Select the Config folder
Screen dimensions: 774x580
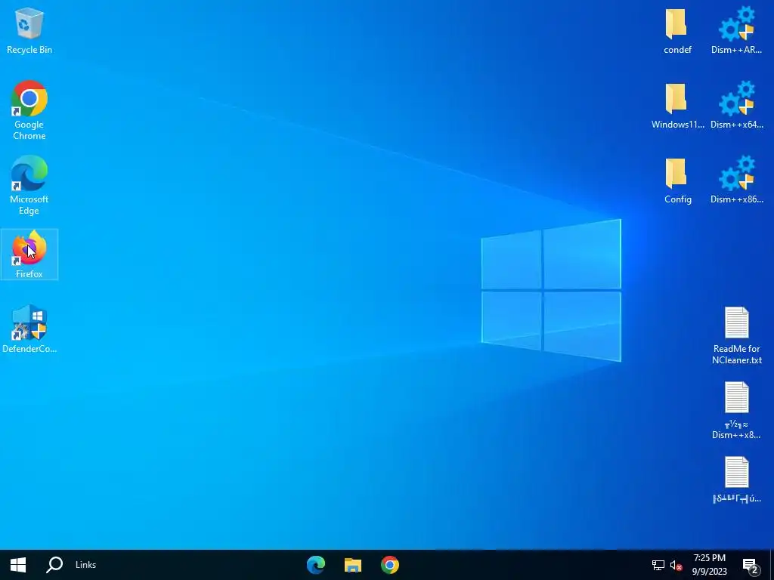677,181
